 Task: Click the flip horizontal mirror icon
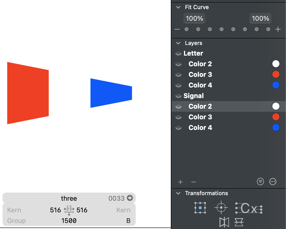coord(224,222)
